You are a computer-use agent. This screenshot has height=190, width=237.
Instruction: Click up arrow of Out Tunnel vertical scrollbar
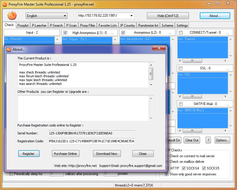(x=231, y=39)
